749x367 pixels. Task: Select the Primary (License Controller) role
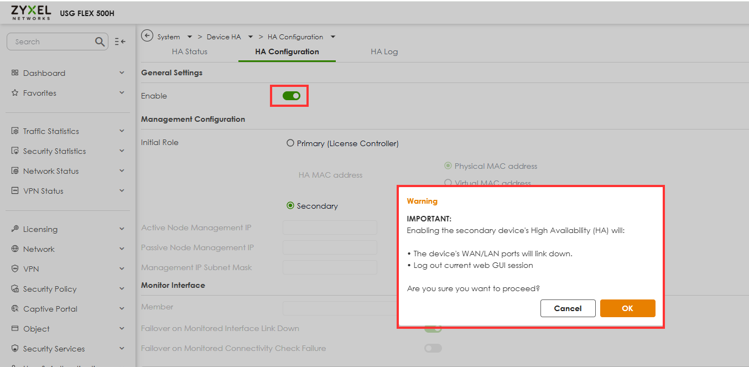coord(290,143)
